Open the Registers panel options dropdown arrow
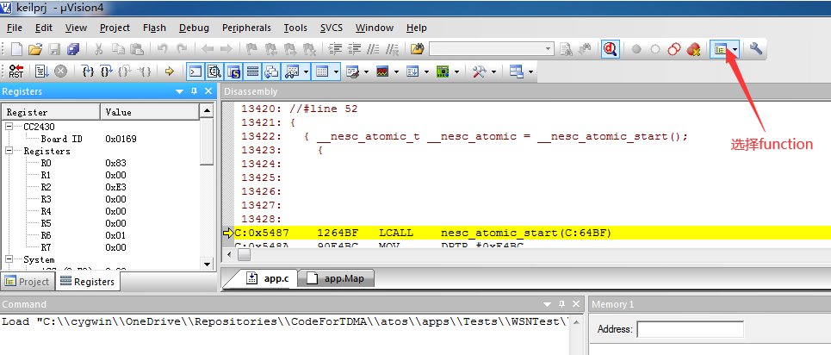Screen dimensions: 831x355 [x=179, y=91]
